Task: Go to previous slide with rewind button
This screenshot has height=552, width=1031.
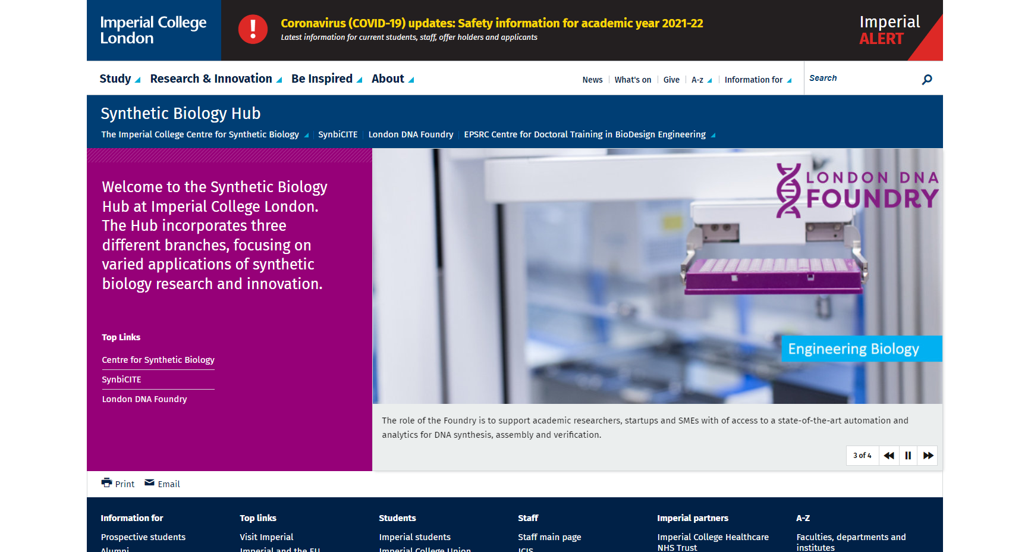Action: [x=889, y=456]
